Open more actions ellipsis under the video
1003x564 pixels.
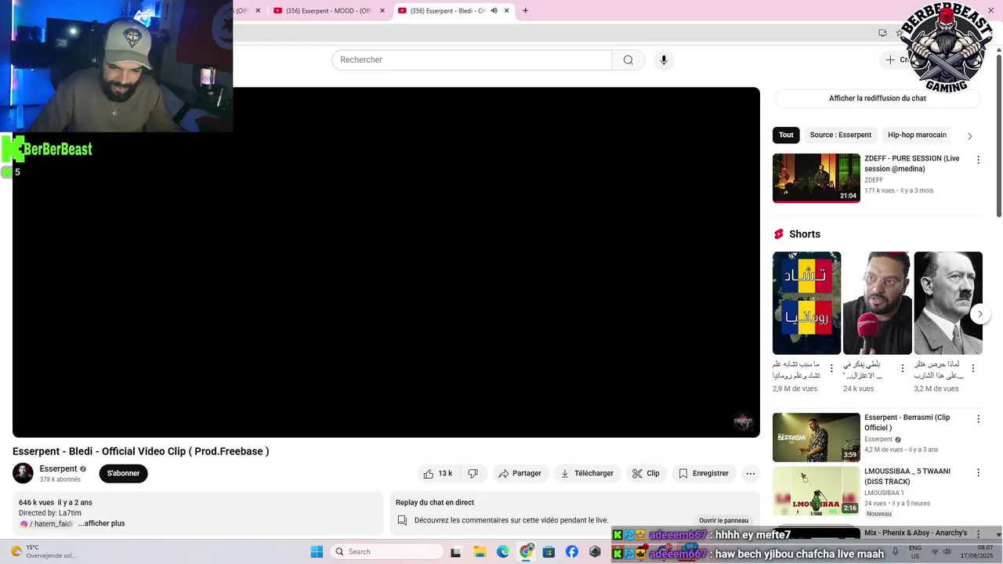click(x=750, y=473)
